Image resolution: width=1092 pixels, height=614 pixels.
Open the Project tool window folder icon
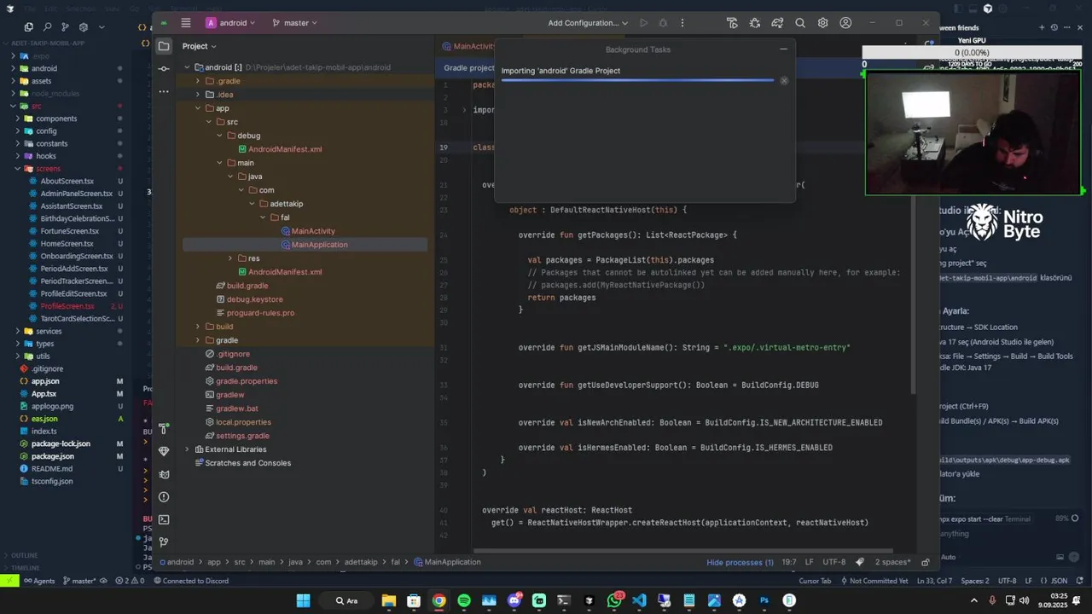coord(164,46)
